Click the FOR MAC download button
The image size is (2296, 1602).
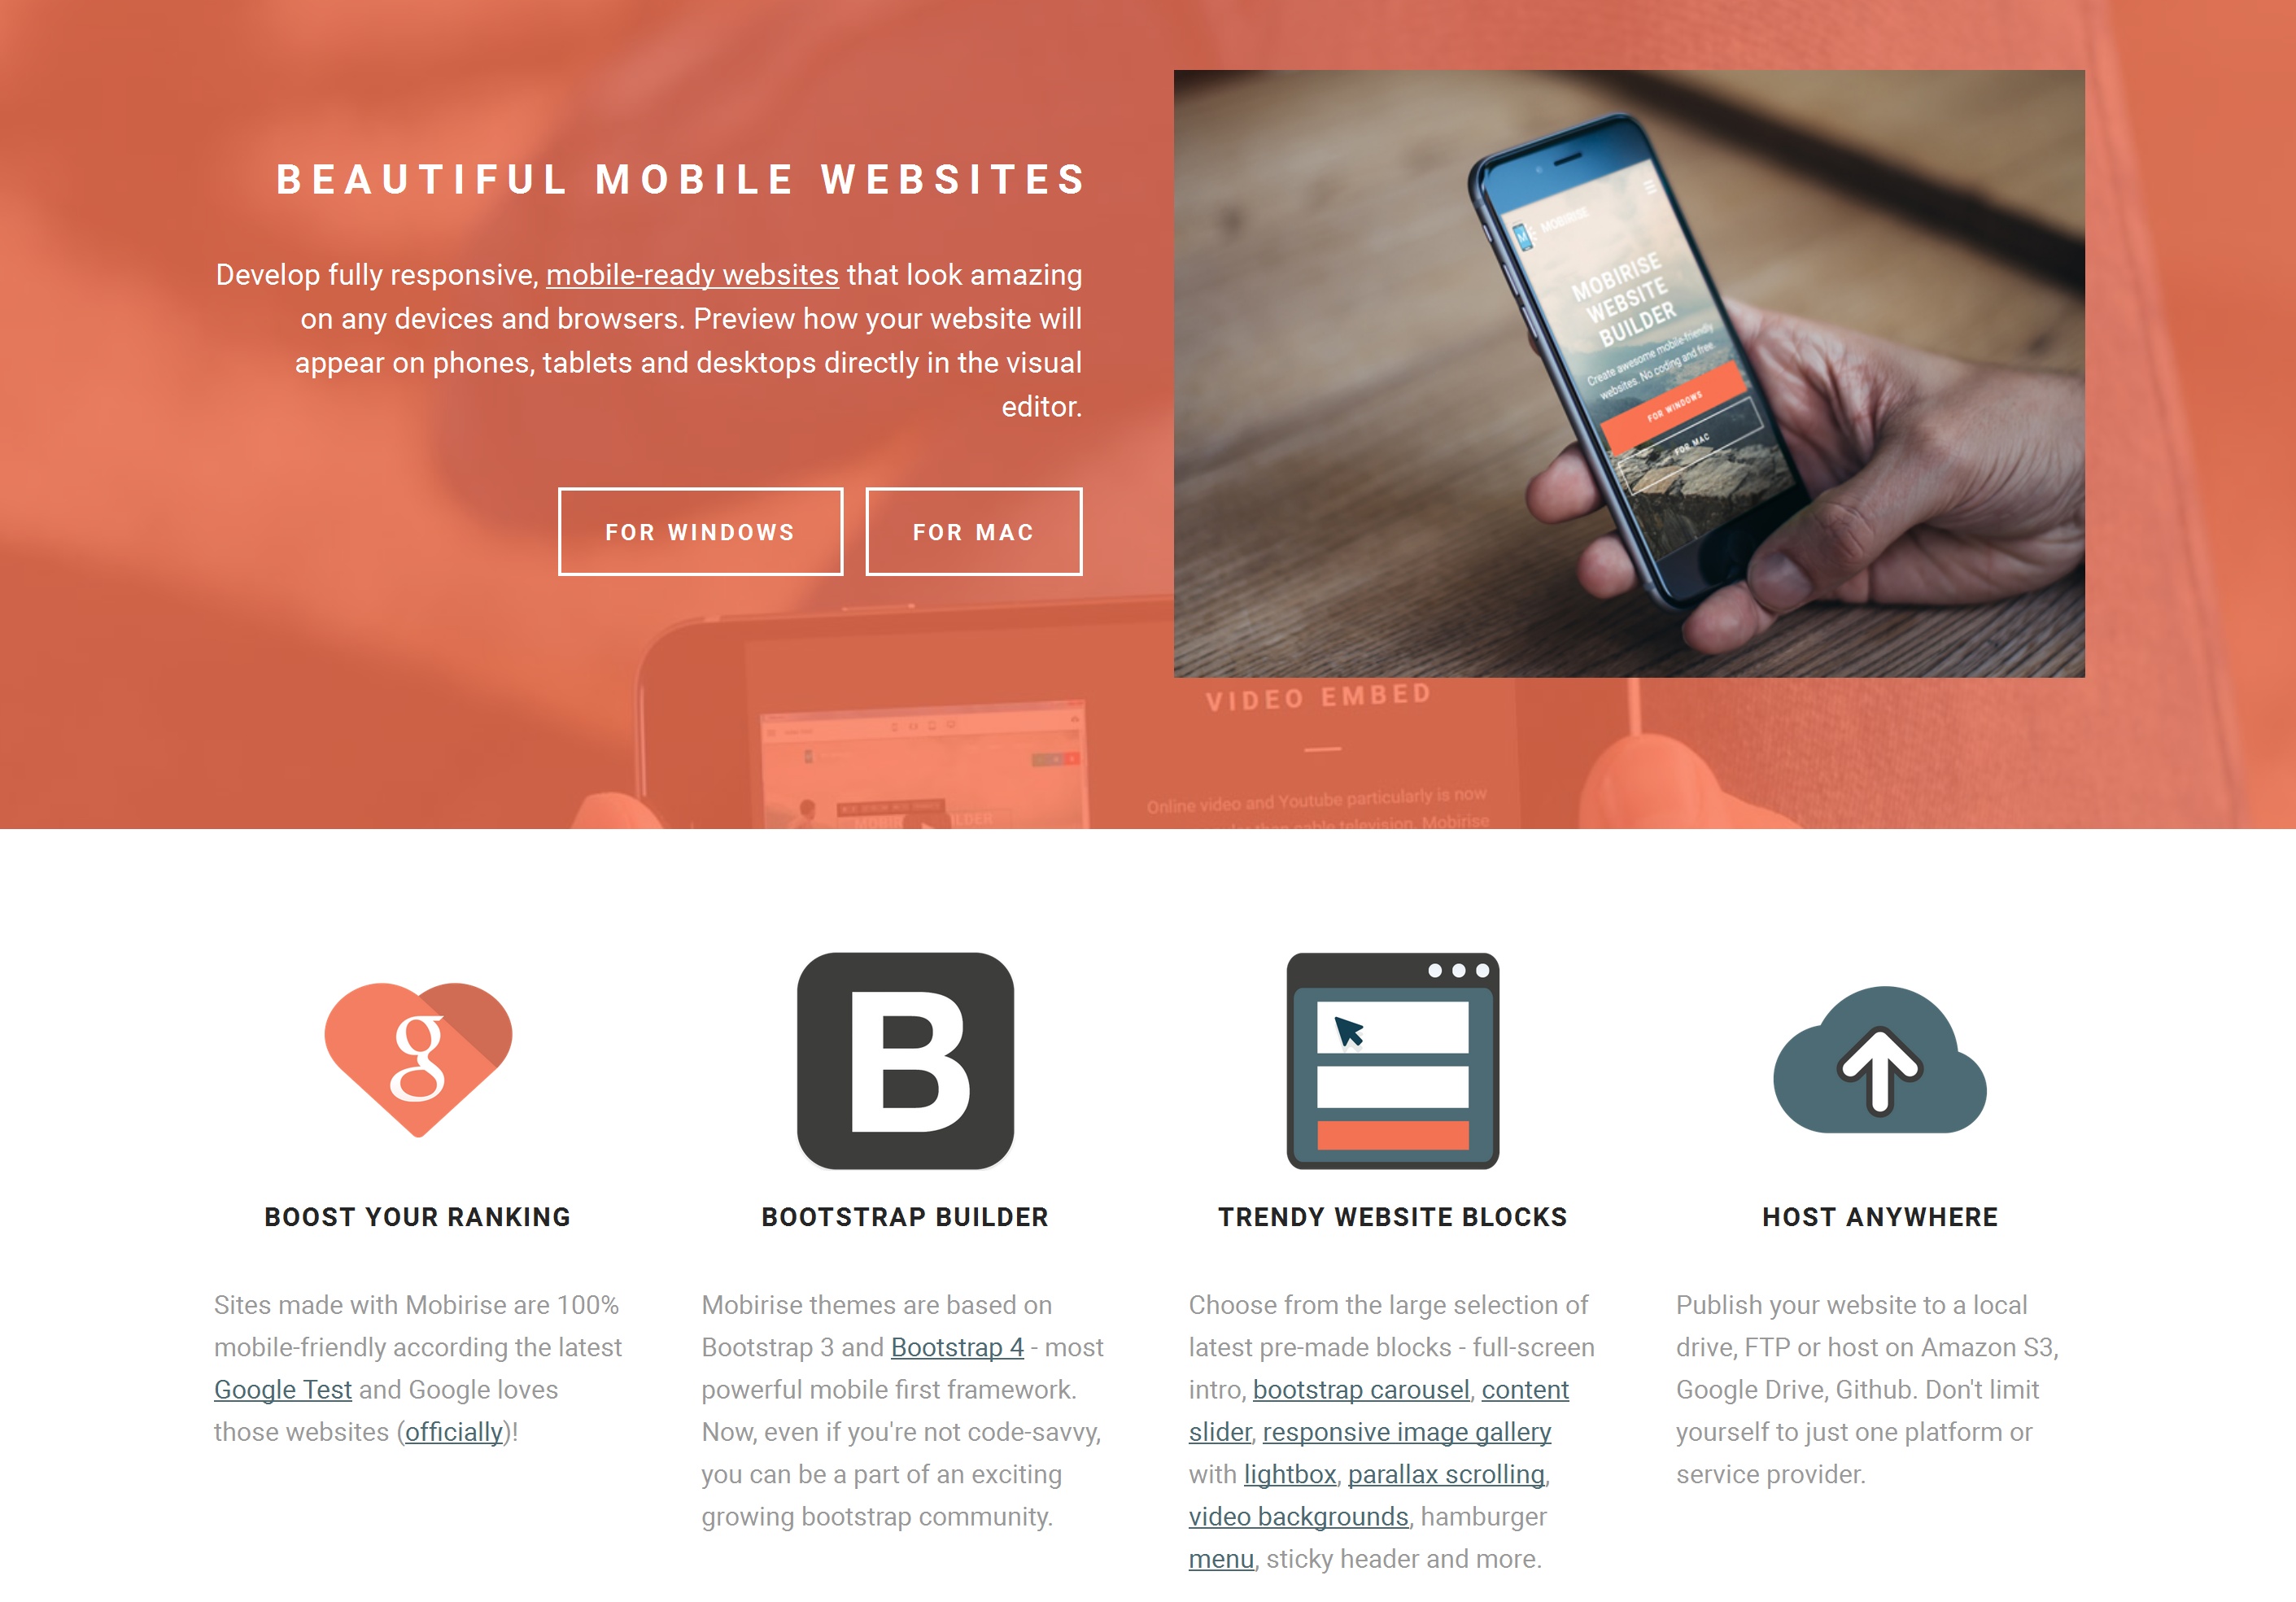[971, 530]
